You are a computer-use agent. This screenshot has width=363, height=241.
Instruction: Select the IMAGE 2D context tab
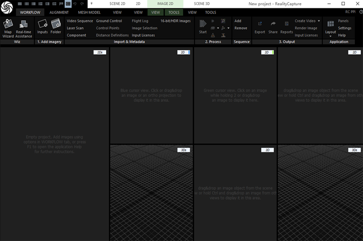click(165, 4)
